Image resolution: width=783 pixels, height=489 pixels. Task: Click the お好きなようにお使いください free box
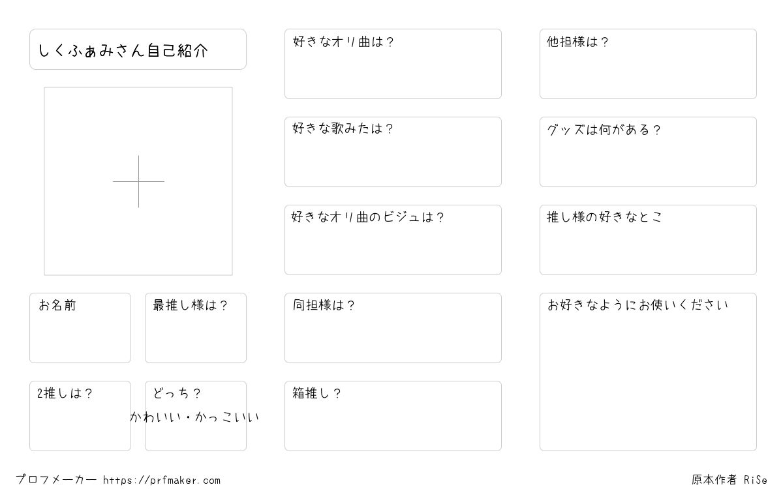point(648,372)
